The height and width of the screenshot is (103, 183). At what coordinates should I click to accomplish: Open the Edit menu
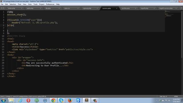[x=6, y=4]
